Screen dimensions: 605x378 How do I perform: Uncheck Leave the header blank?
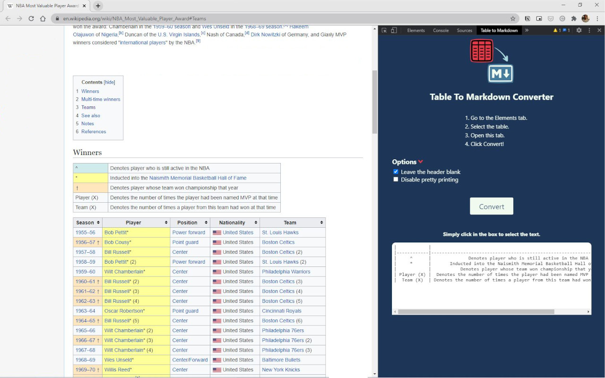396,172
